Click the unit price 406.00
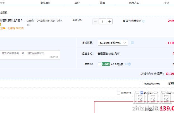 tap(77, 20)
